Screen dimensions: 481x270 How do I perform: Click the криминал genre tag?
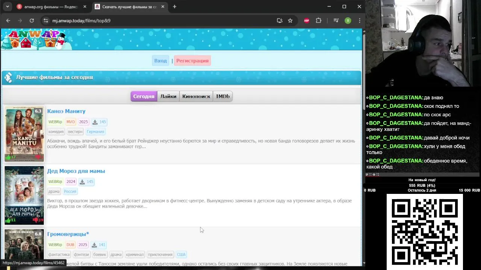[x=135, y=255]
